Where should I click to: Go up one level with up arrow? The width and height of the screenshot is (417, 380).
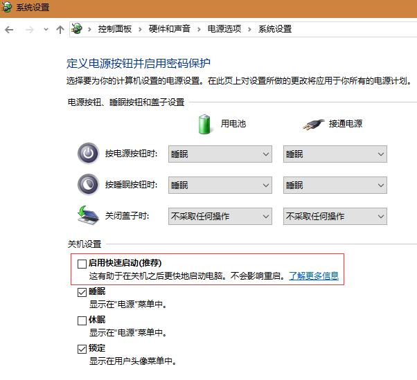tap(60, 30)
